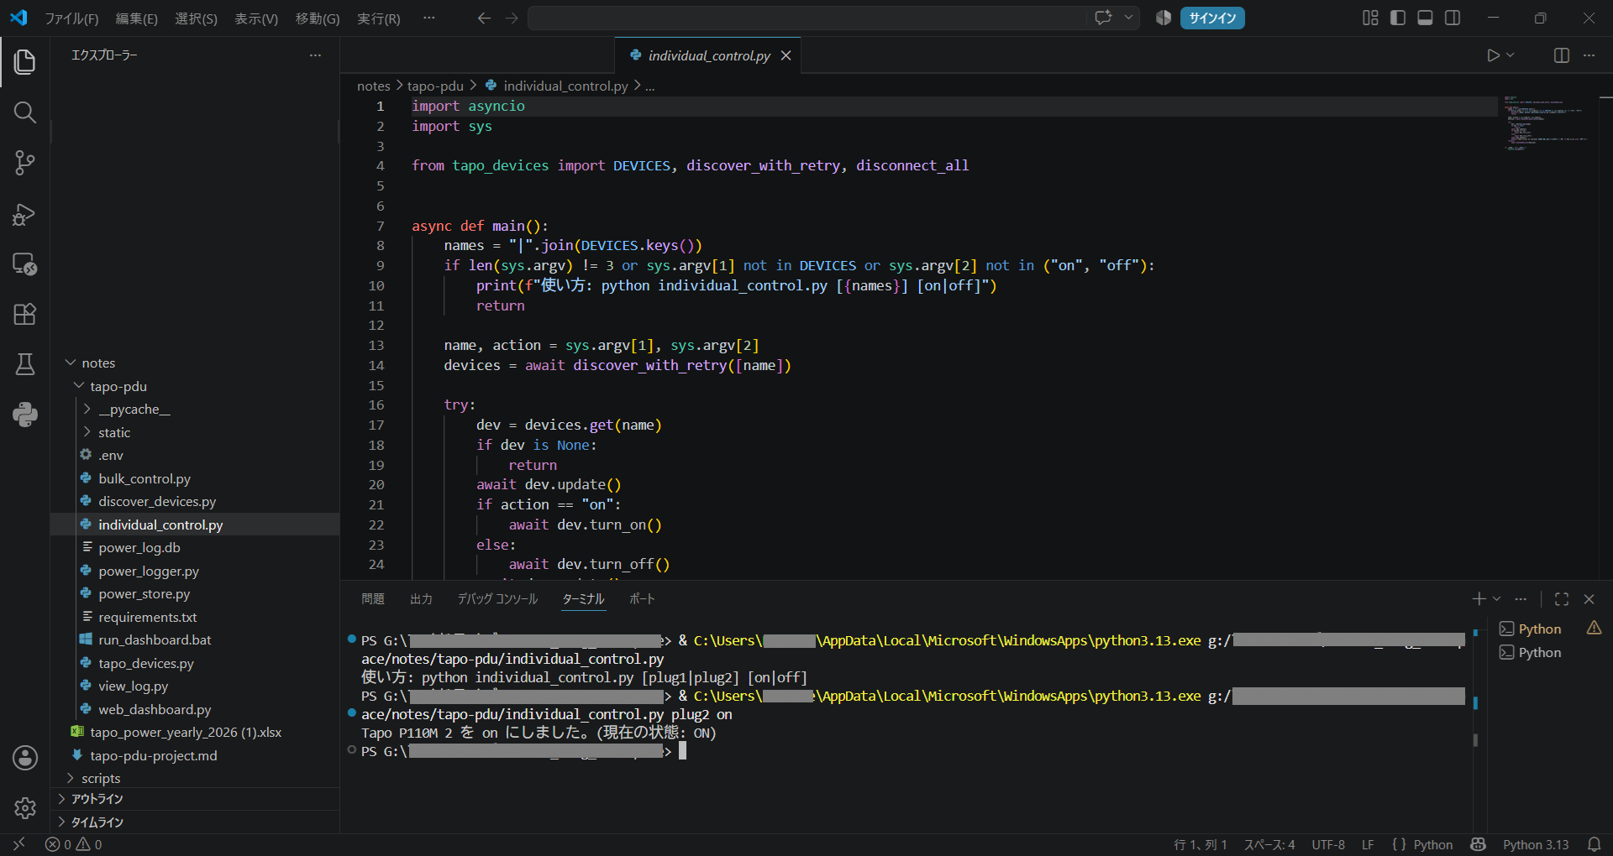Open notifications bell in status bar
Image resolution: width=1613 pixels, height=856 pixels.
(1594, 845)
